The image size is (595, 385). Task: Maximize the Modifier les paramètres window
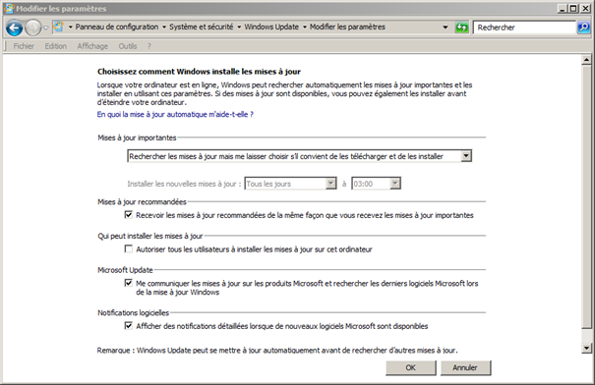tap(573, 8)
